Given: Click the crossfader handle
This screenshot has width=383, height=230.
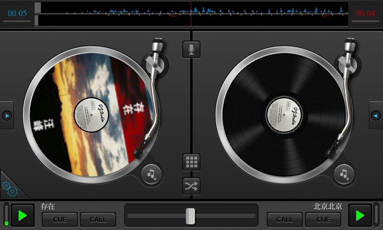Looking at the screenshot, I should [190, 216].
